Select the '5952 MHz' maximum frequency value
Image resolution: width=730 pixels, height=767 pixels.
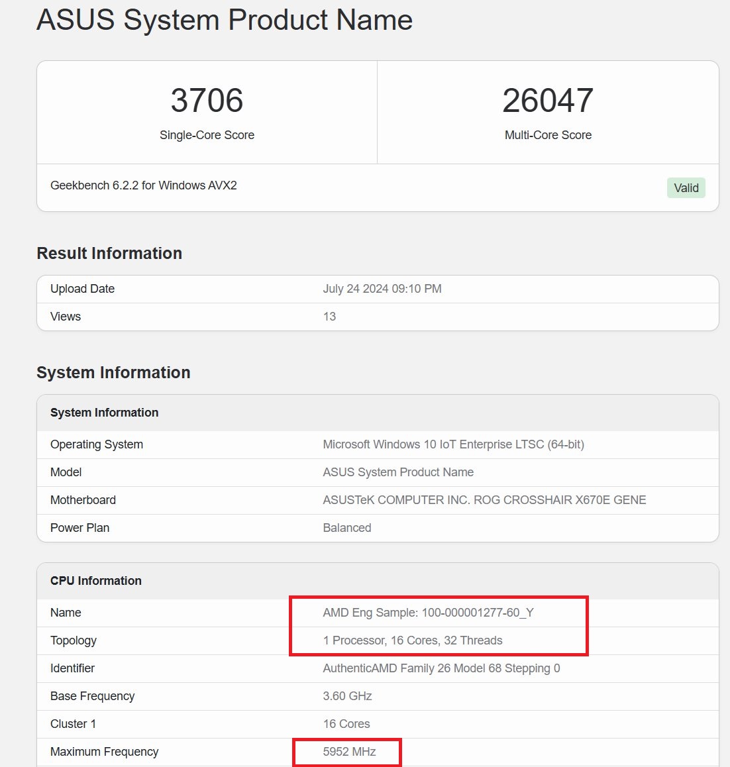click(x=349, y=752)
